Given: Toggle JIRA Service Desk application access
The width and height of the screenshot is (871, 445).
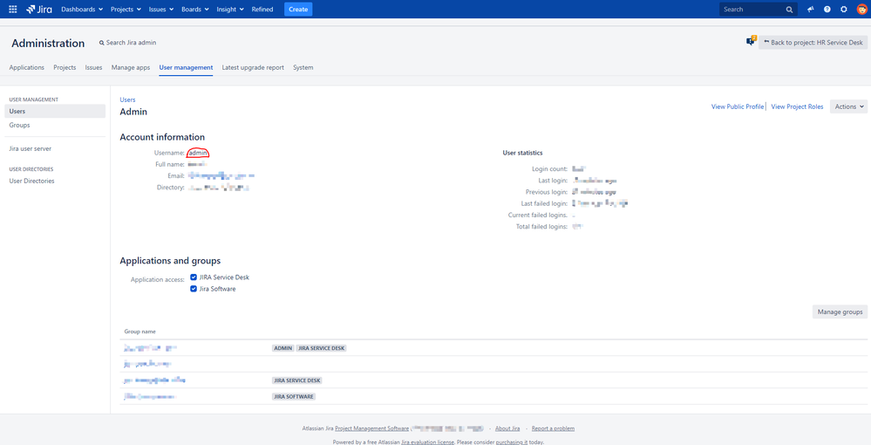Looking at the screenshot, I should [194, 277].
